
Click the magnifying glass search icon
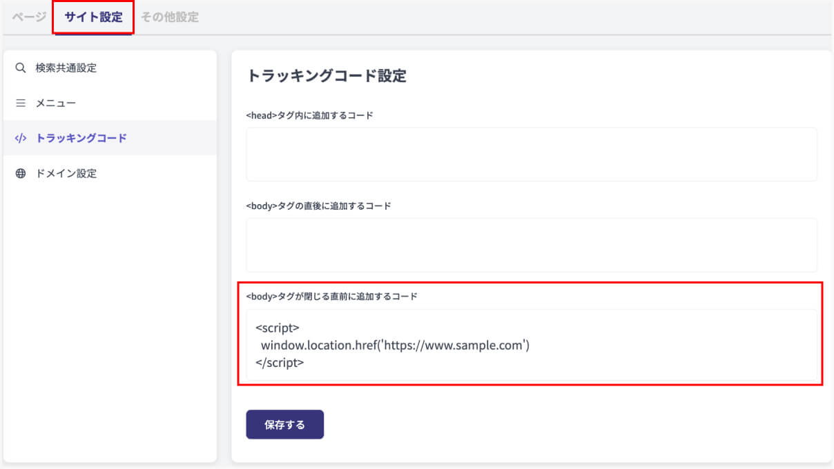[20, 68]
